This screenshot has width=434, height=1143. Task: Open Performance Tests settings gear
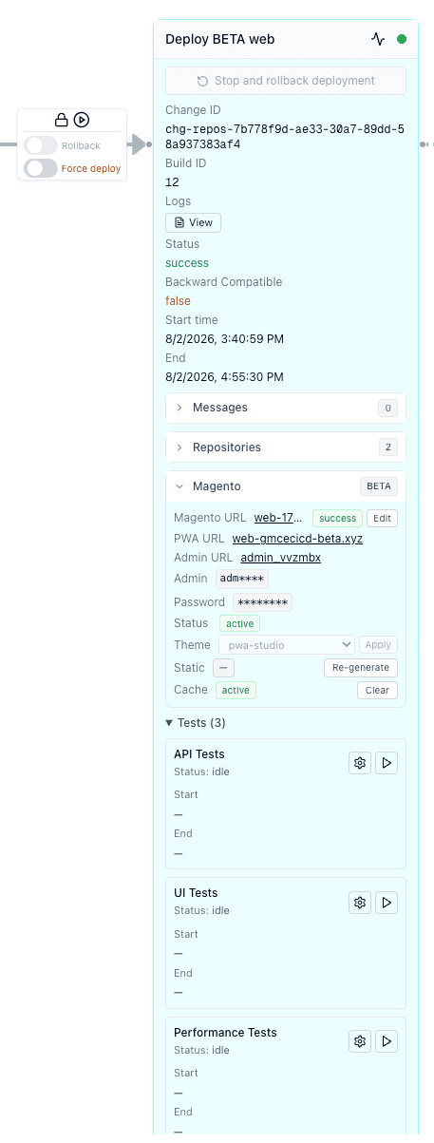pyautogui.click(x=360, y=1041)
